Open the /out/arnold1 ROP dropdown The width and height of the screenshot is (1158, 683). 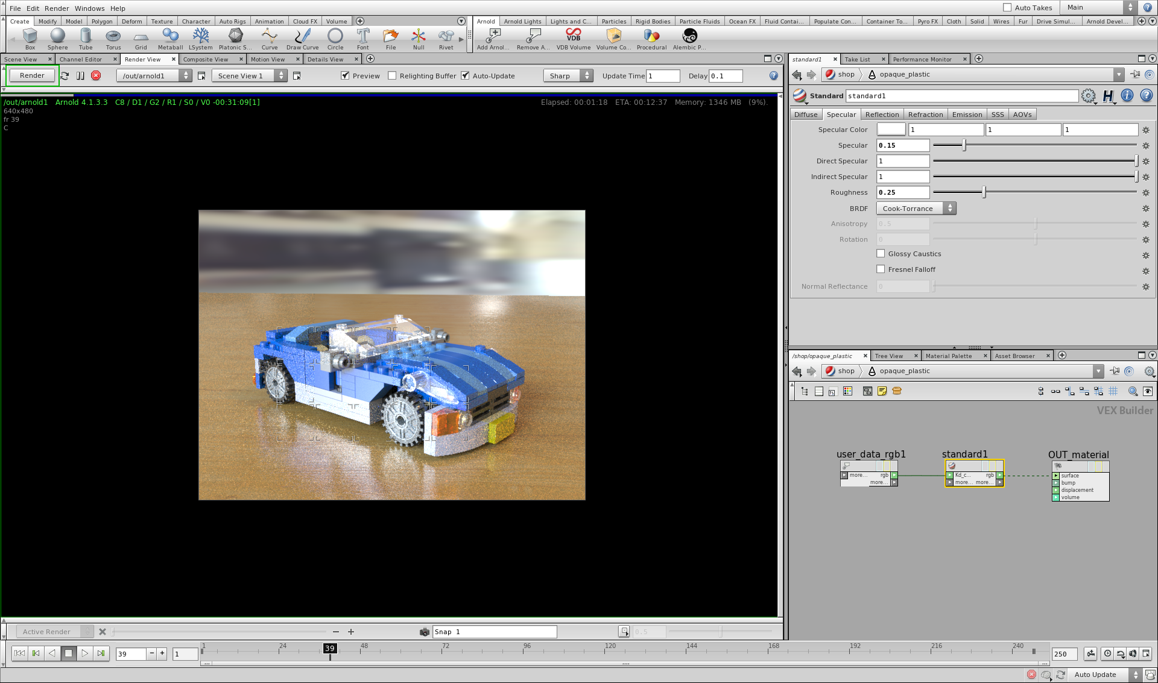154,75
